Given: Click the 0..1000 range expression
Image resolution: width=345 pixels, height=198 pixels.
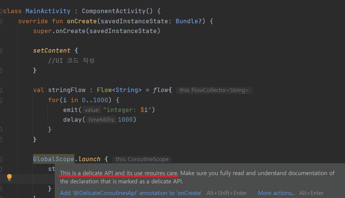Looking at the screenshot, I should (95, 100).
